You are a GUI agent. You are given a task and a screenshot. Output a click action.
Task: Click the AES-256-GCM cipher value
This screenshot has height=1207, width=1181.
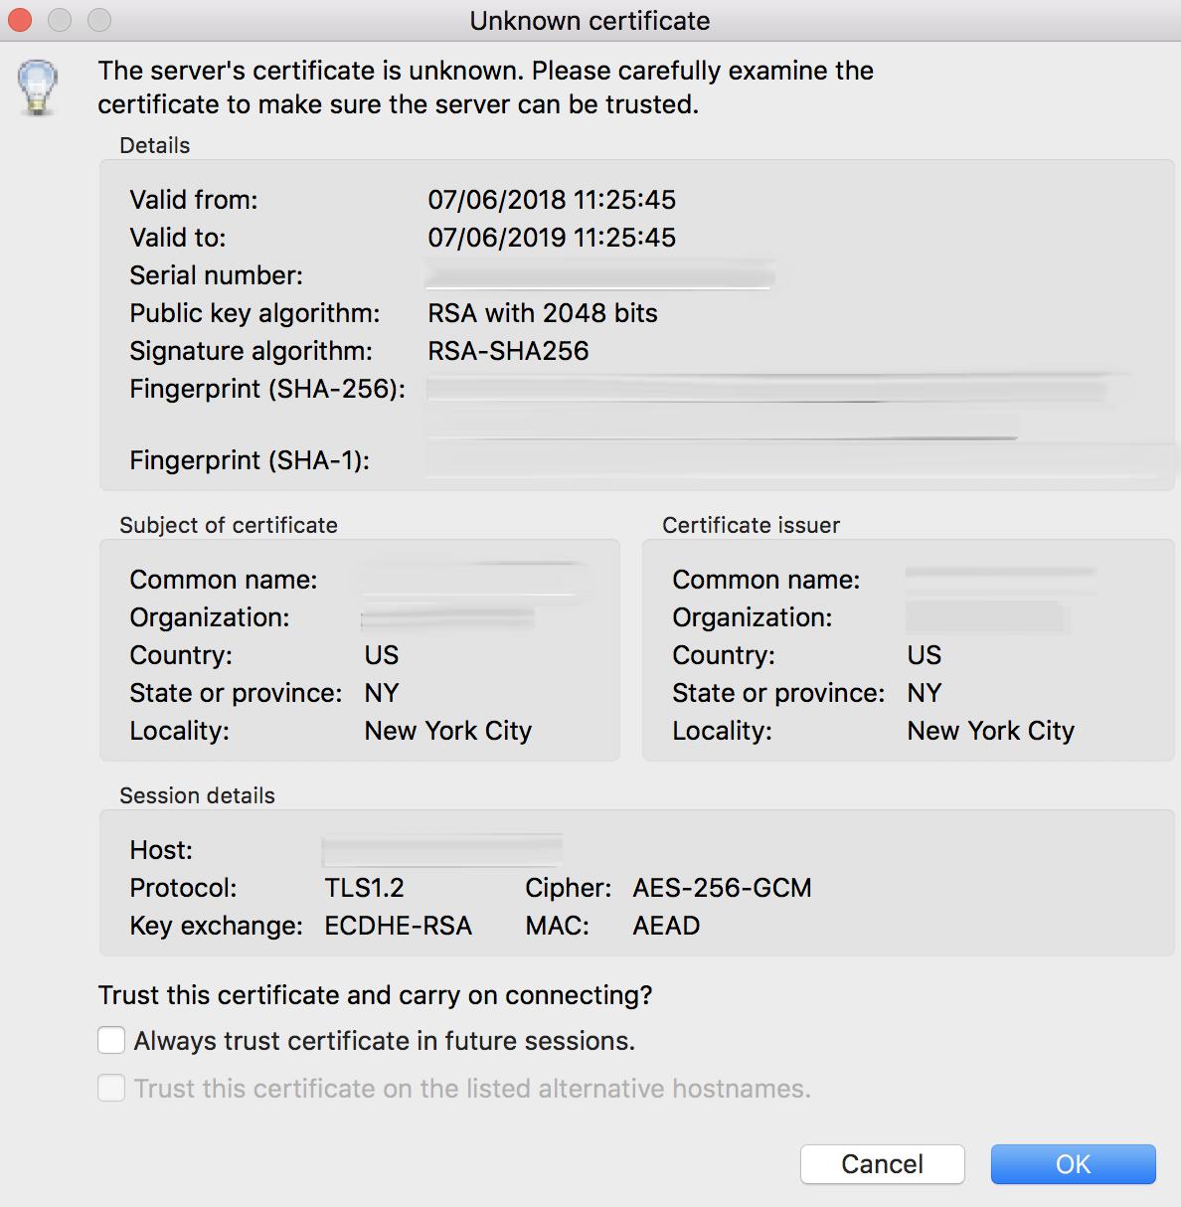[722, 888]
